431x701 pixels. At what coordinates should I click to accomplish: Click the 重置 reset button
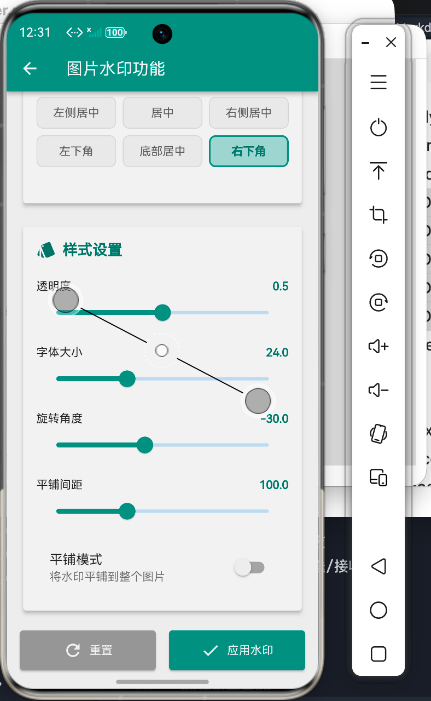pos(88,650)
